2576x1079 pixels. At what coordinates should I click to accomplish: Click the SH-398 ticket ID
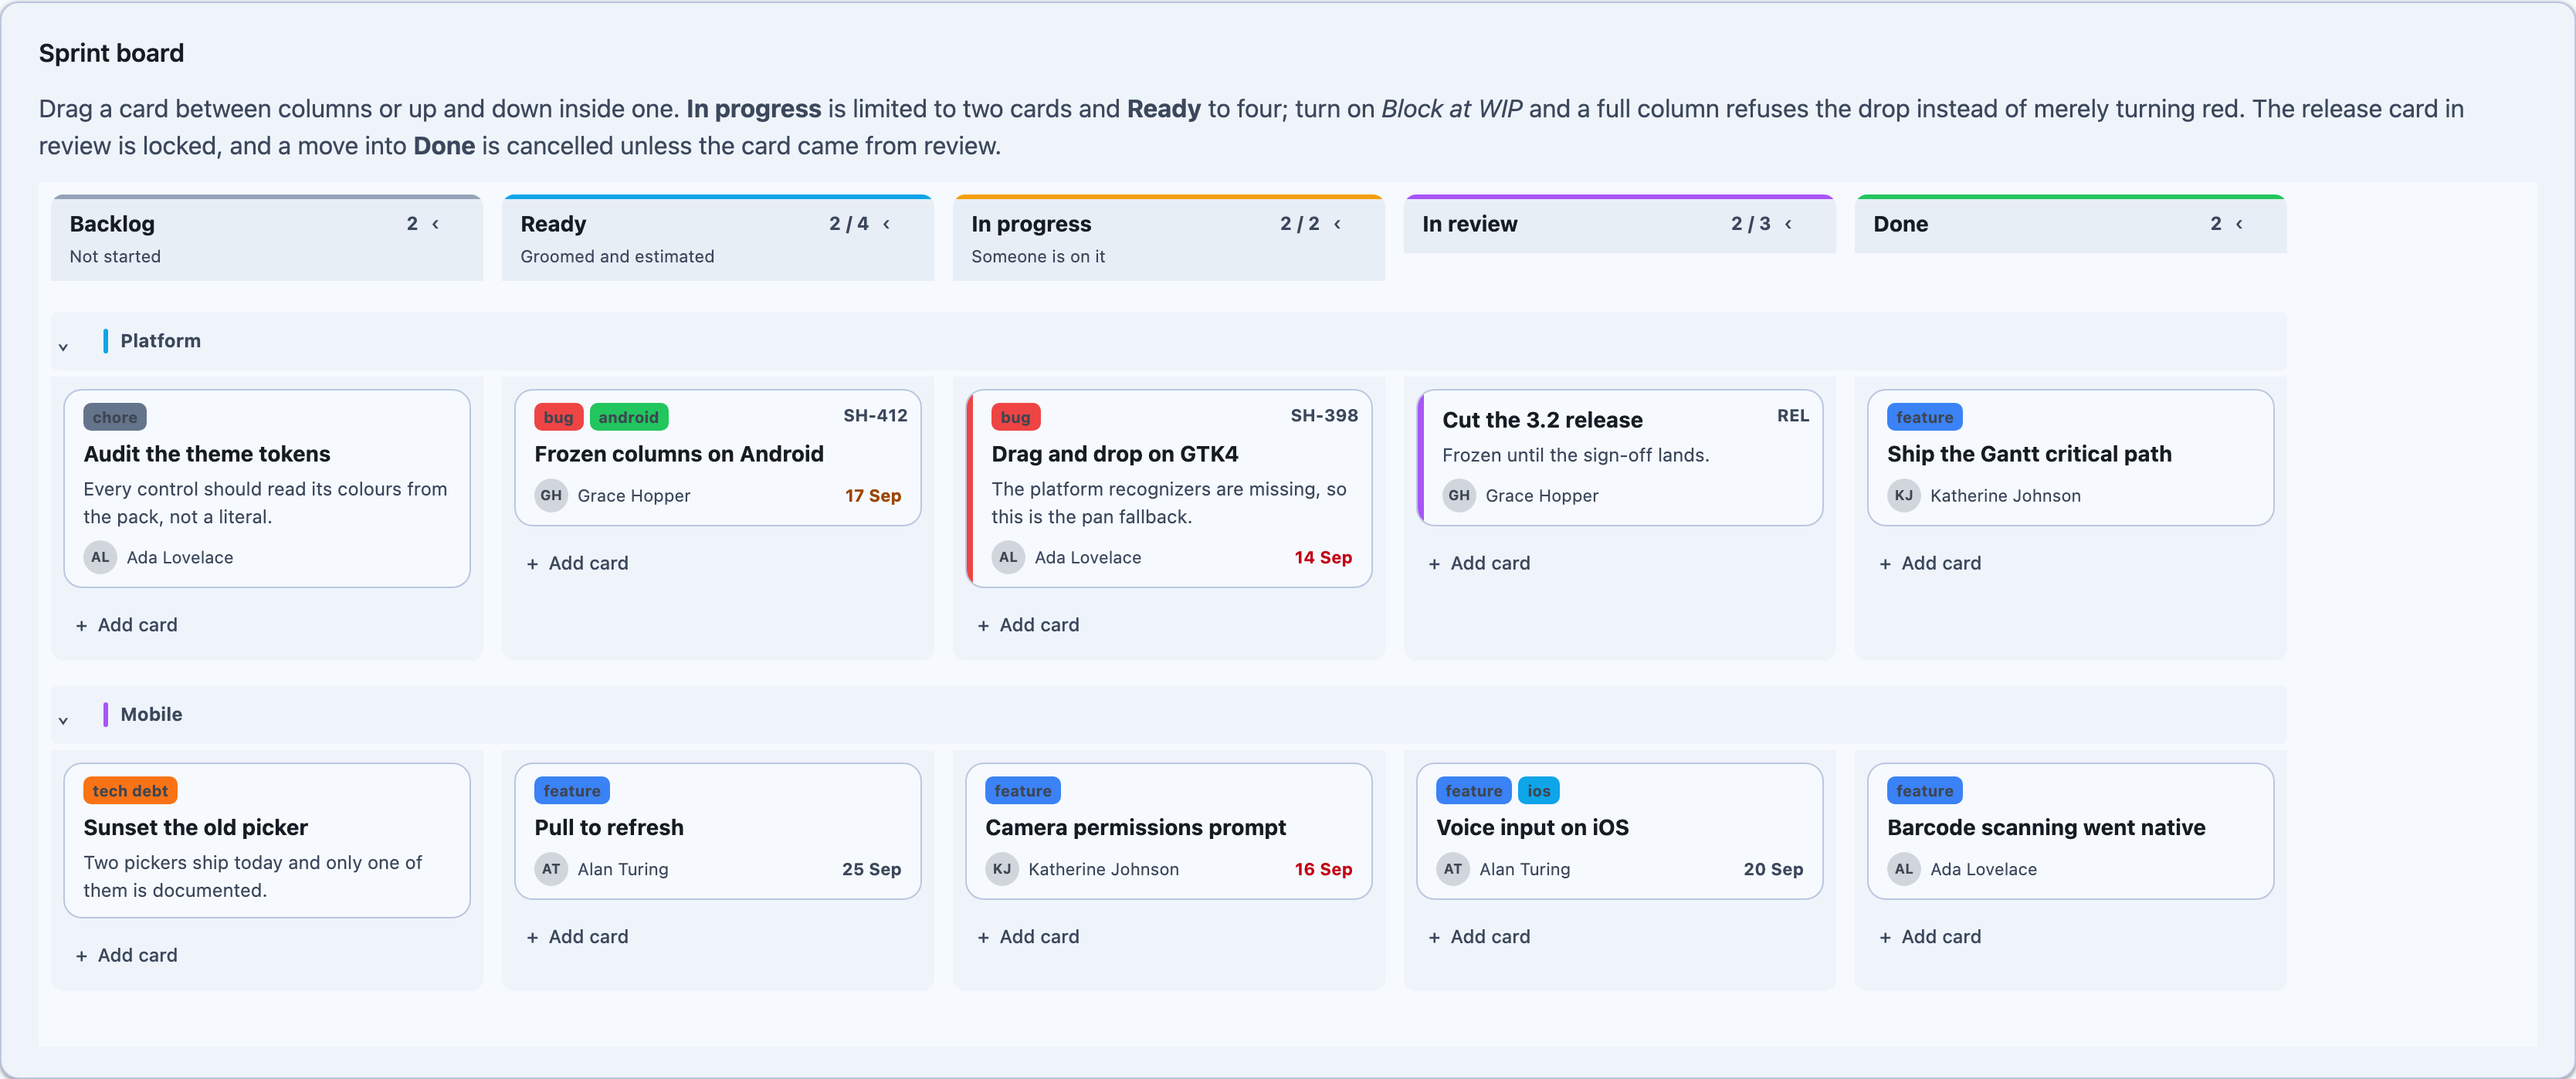click(1324, 415)
